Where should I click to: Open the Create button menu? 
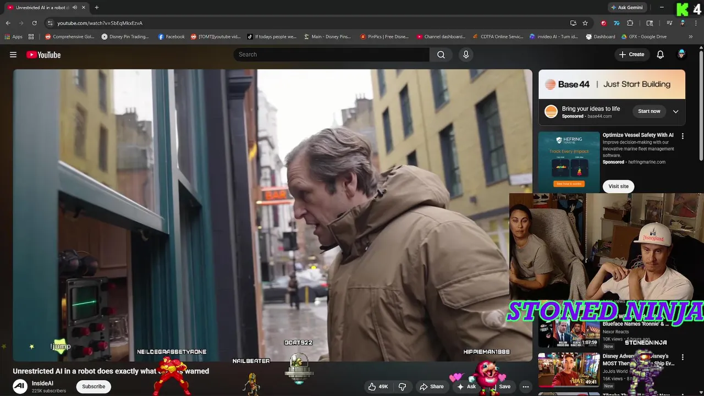click(631, 54)
